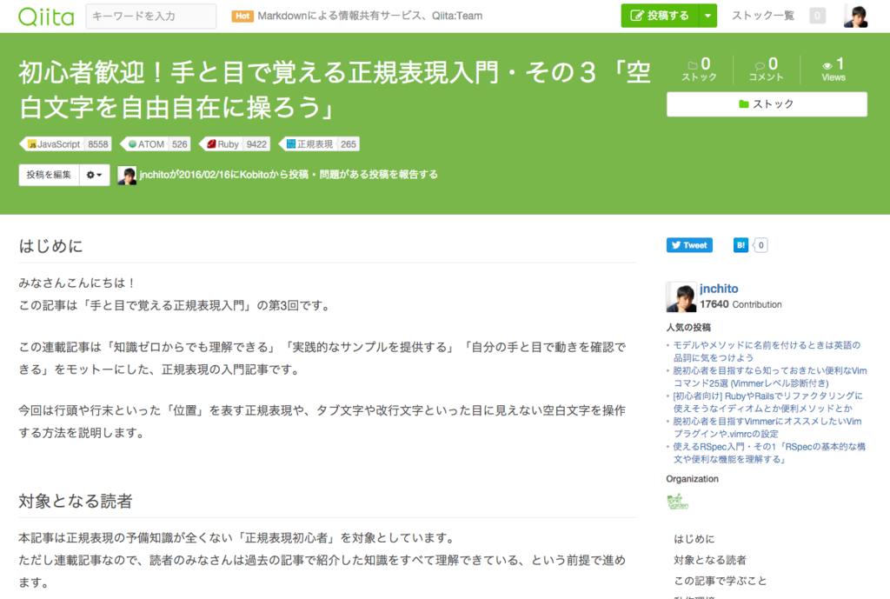
Task: Select the Ruby tag
Action: click(222, 144)
